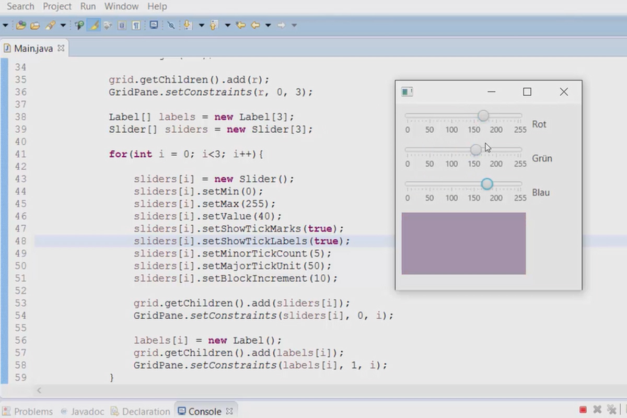
Task: Open the Search menu
Action: coord(20,6)
